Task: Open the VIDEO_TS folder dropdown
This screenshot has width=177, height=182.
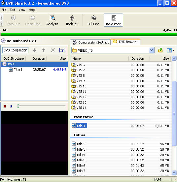Action: point(152,50)
